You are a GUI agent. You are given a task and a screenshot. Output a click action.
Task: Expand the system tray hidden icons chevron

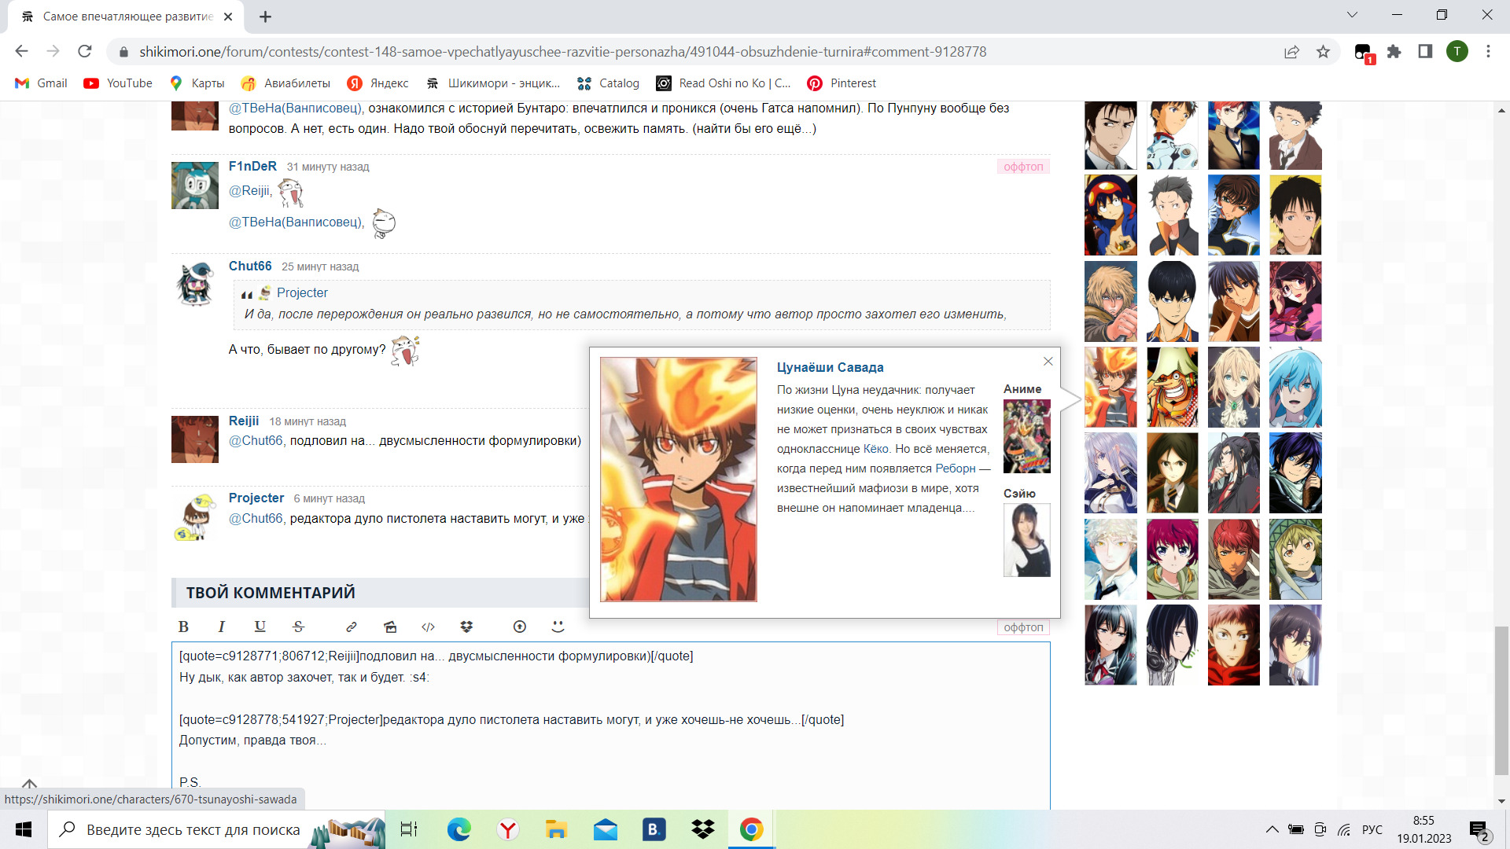(x=1272, y=829)
